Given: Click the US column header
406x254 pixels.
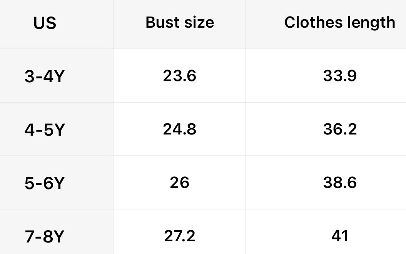Looking at the screenshot, I should (45, 23).
